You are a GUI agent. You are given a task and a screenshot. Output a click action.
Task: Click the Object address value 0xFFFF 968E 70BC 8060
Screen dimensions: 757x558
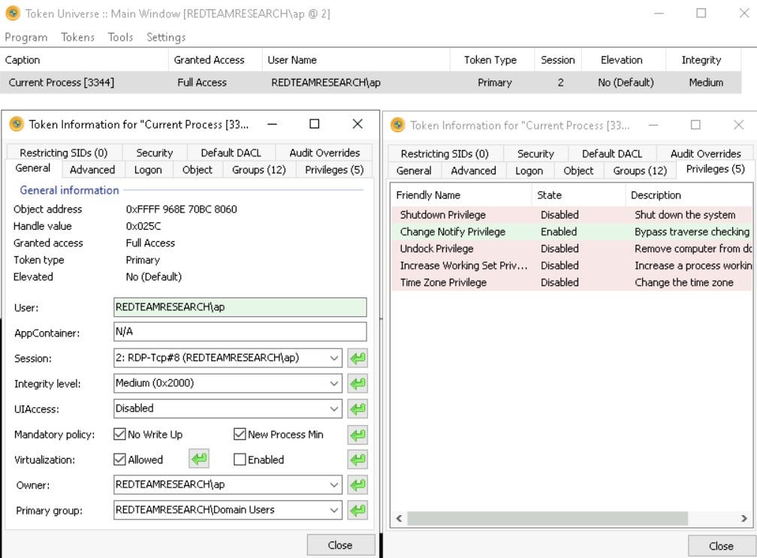[182, 209]
